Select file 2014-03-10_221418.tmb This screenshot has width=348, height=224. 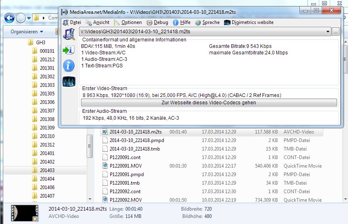pos(212,149)
